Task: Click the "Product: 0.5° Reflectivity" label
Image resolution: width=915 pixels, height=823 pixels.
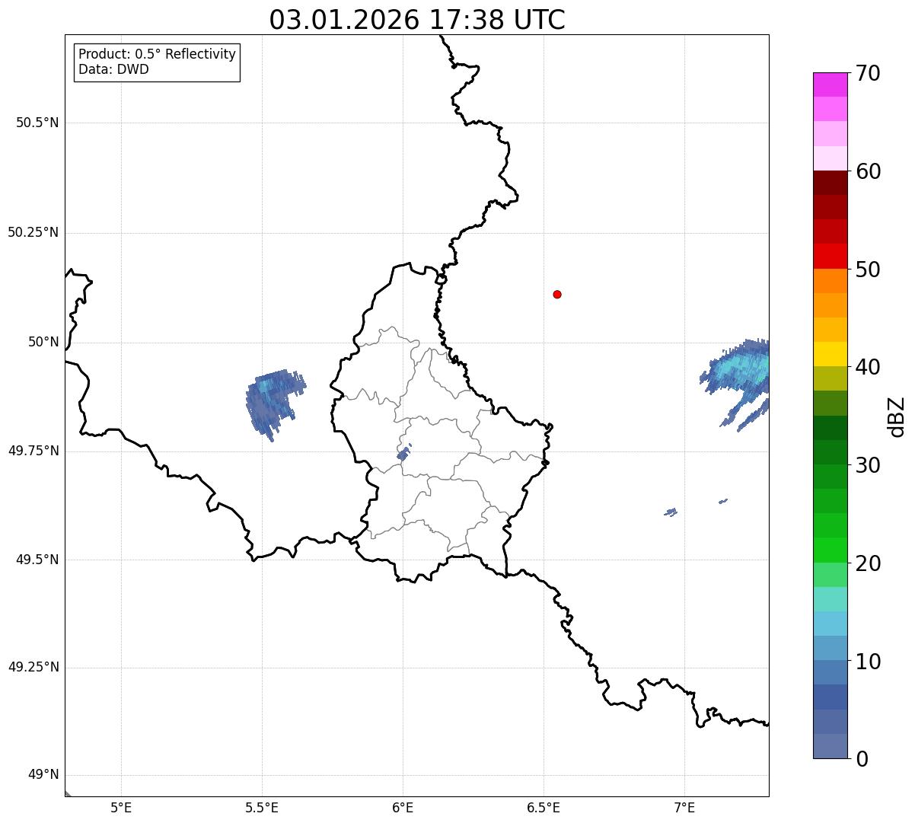Action: (157, 55)
